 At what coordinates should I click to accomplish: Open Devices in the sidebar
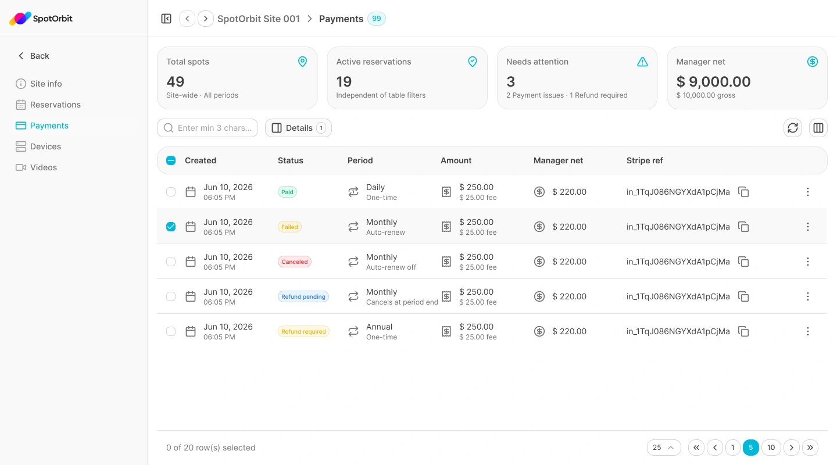pos(74,146)
